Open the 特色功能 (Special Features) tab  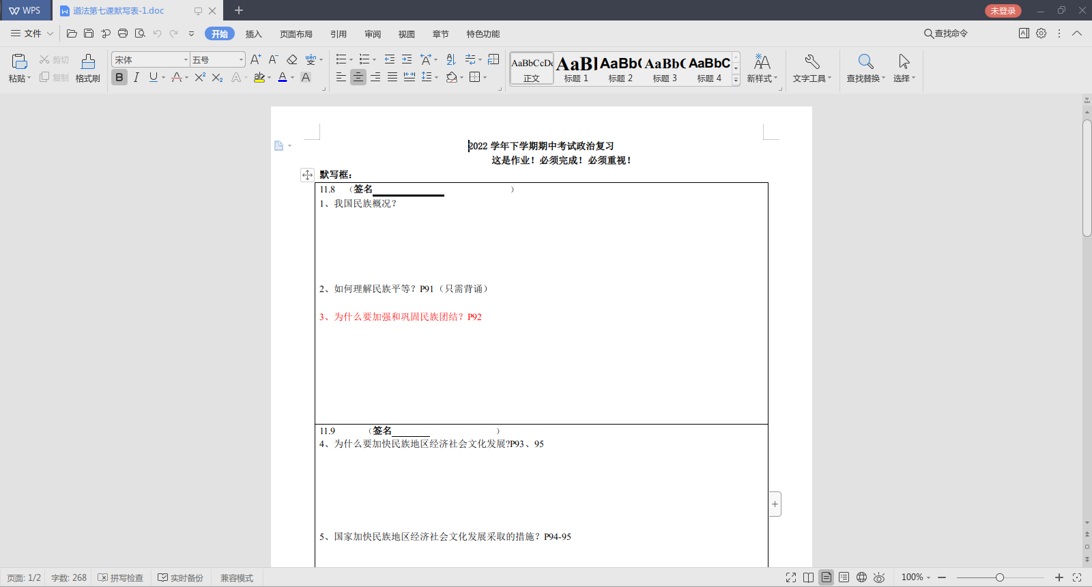[x=483, y=34]
